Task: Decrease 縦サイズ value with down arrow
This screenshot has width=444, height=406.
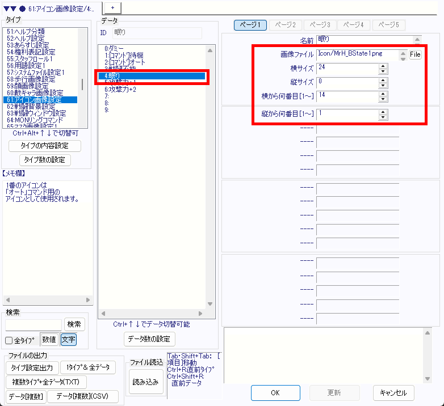Action: pyautogui.click(x=383, y=85)
